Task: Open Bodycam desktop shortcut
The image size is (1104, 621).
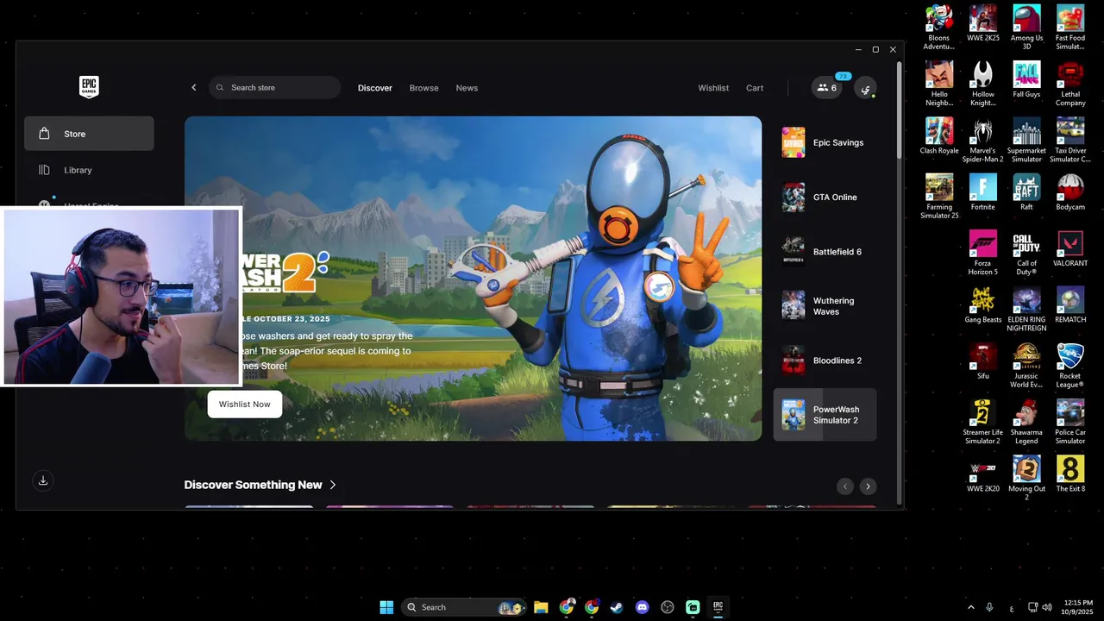Action: (x=1070, y=192)
